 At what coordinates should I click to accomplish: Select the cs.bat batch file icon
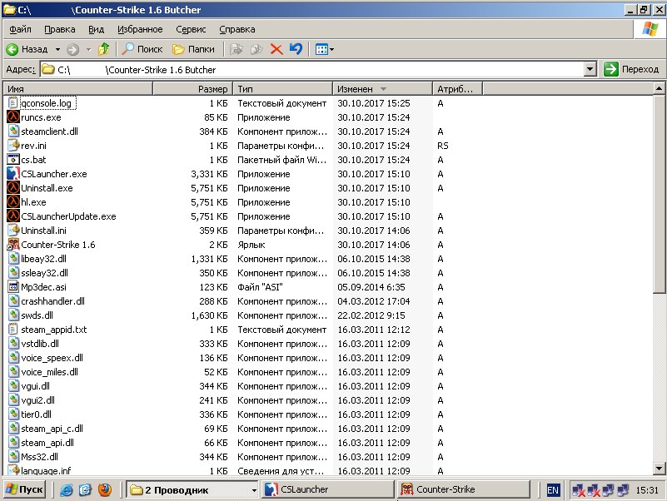(13, 160)
